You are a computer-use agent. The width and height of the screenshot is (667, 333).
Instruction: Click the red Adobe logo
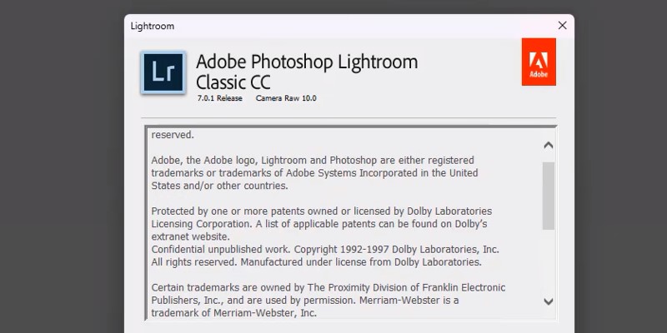pyautogui.click(x=538, y=62)
